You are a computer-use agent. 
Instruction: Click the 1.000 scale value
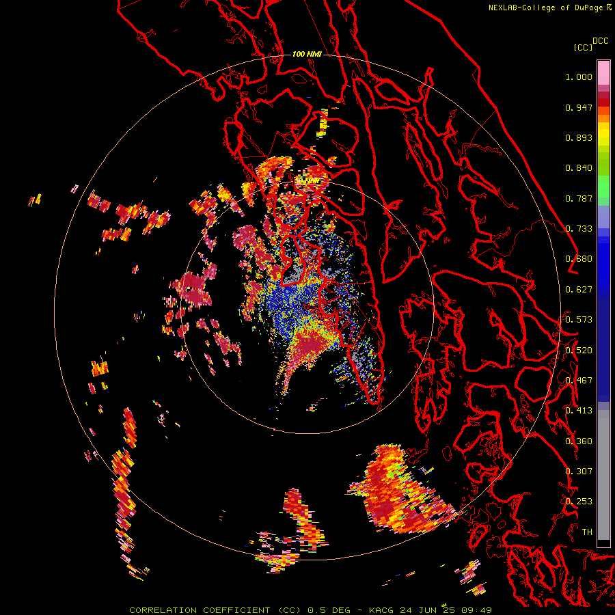pos(579,77)
